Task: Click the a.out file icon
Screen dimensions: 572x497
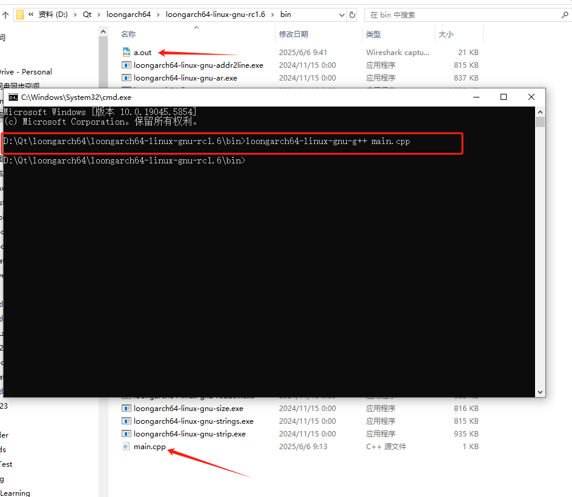Action: 127,52
